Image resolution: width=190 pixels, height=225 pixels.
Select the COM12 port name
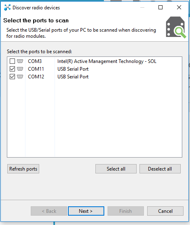(36, 77)
